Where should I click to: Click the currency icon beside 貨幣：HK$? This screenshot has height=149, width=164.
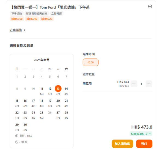17,136
